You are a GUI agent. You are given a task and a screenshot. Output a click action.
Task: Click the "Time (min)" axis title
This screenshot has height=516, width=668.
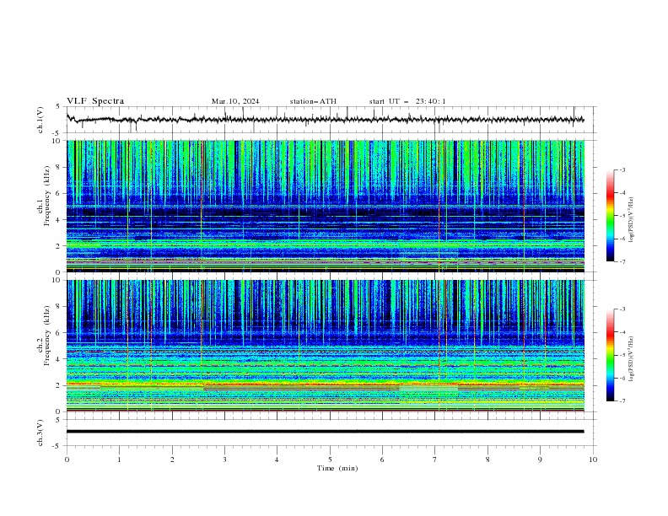pyautogui.click(x=337, y=468)
